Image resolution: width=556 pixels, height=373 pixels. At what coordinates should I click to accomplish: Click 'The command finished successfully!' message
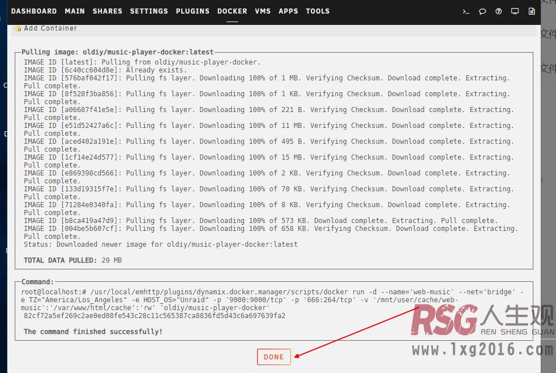(93, 332)
